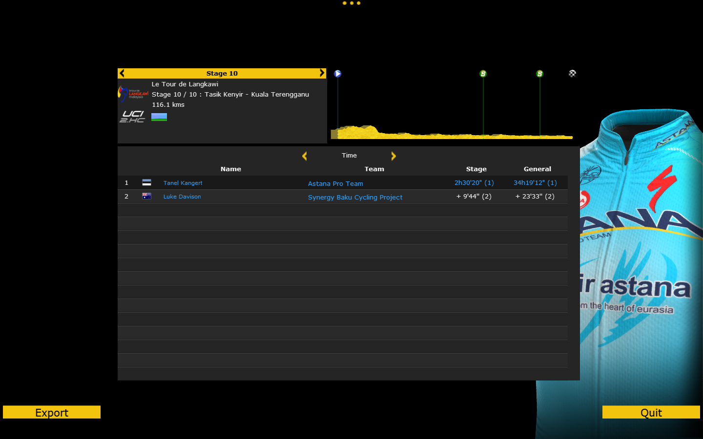Screen dimensions: 703x439
Task: Select the second green sprint marker
Action: point(539,74)
